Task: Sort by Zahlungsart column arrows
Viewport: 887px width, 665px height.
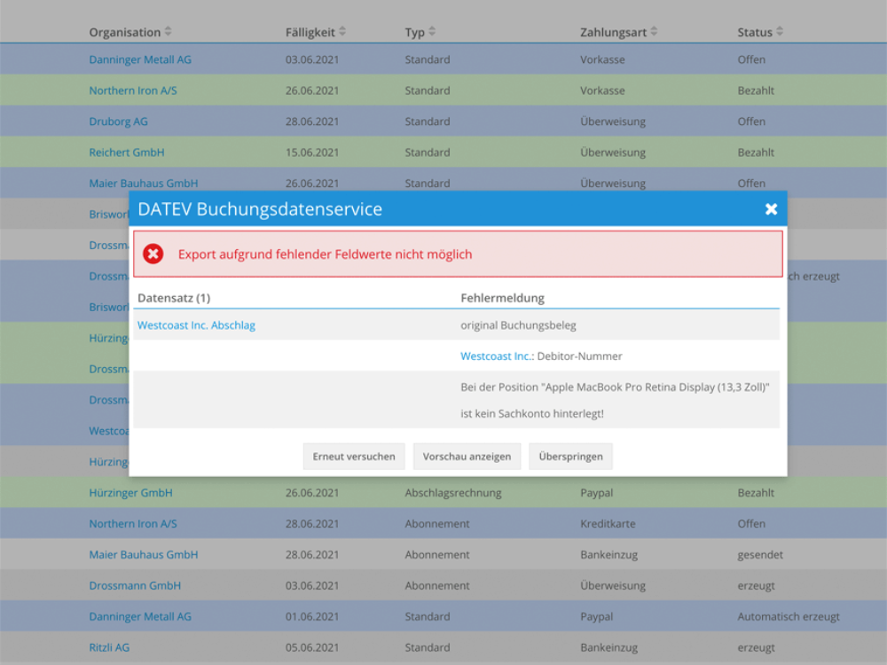Action: coord(654,32)
